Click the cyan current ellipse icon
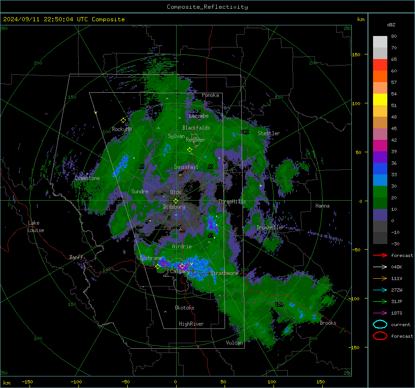The width and height of the screenshot is (415, 388). [x=380, y=324]
